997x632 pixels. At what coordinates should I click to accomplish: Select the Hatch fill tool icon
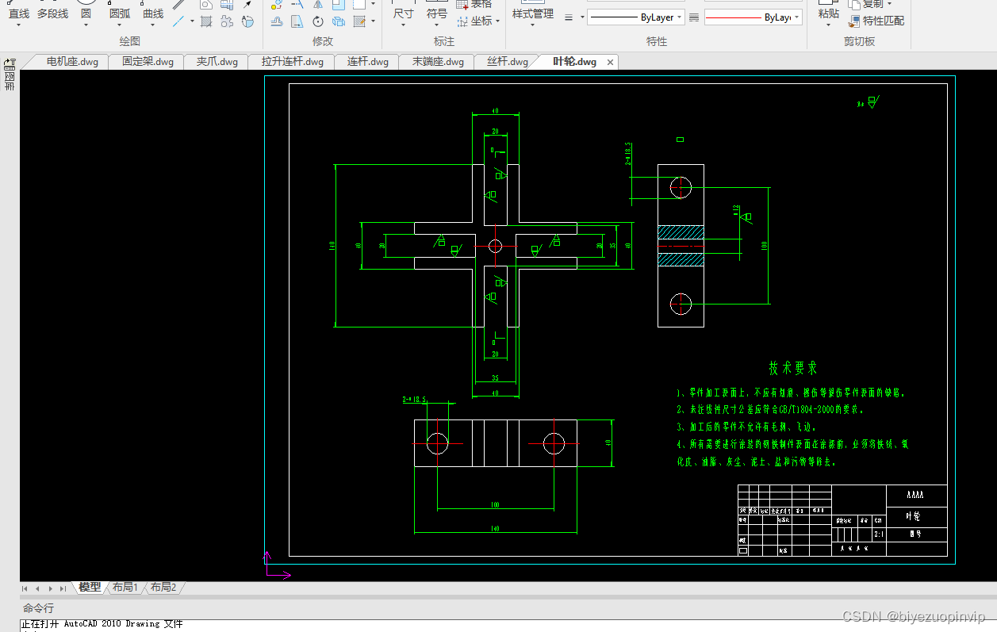(x=206, y=21)
